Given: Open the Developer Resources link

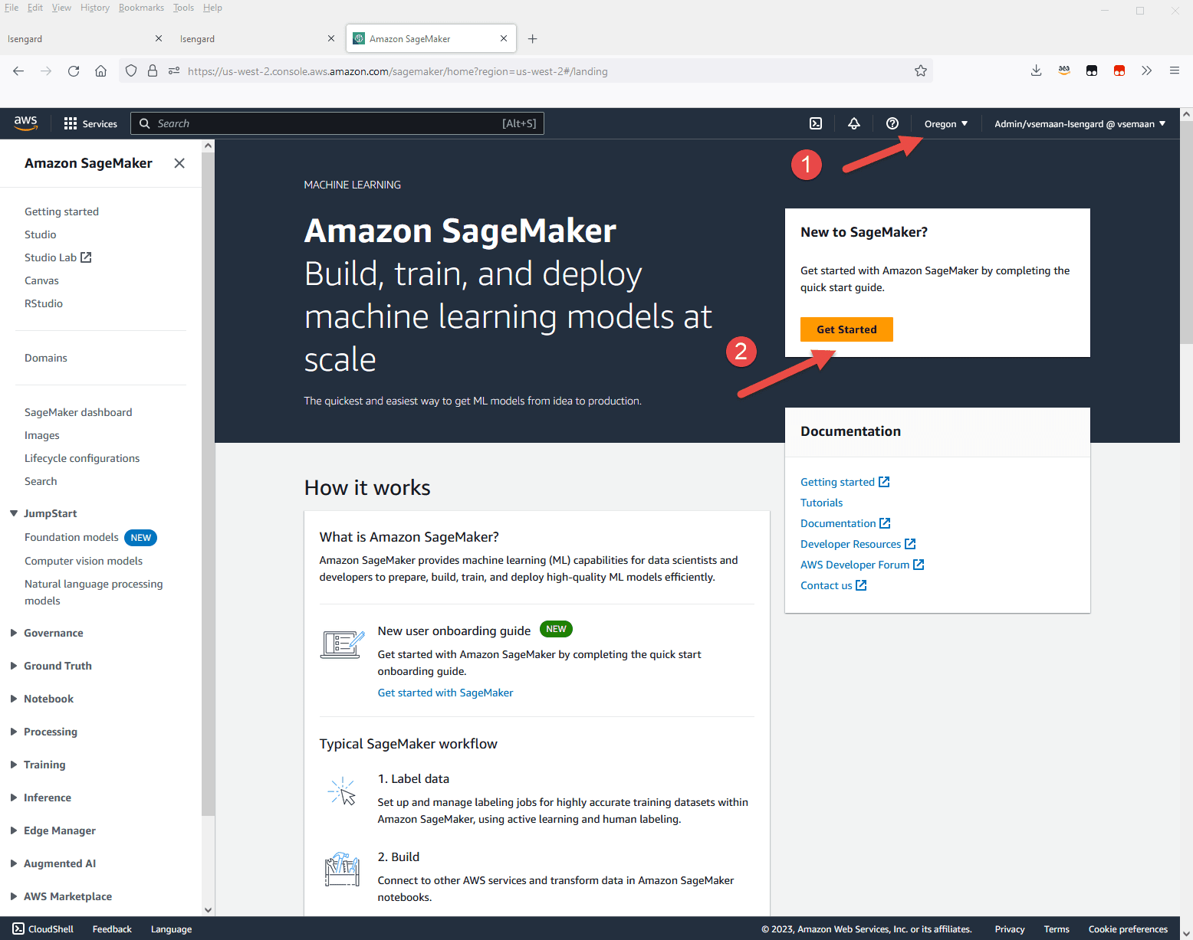Looking at the screenshot, I should (858, 544).
